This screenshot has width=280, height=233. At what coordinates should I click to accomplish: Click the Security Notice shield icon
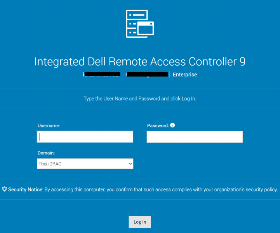point(4,189)
